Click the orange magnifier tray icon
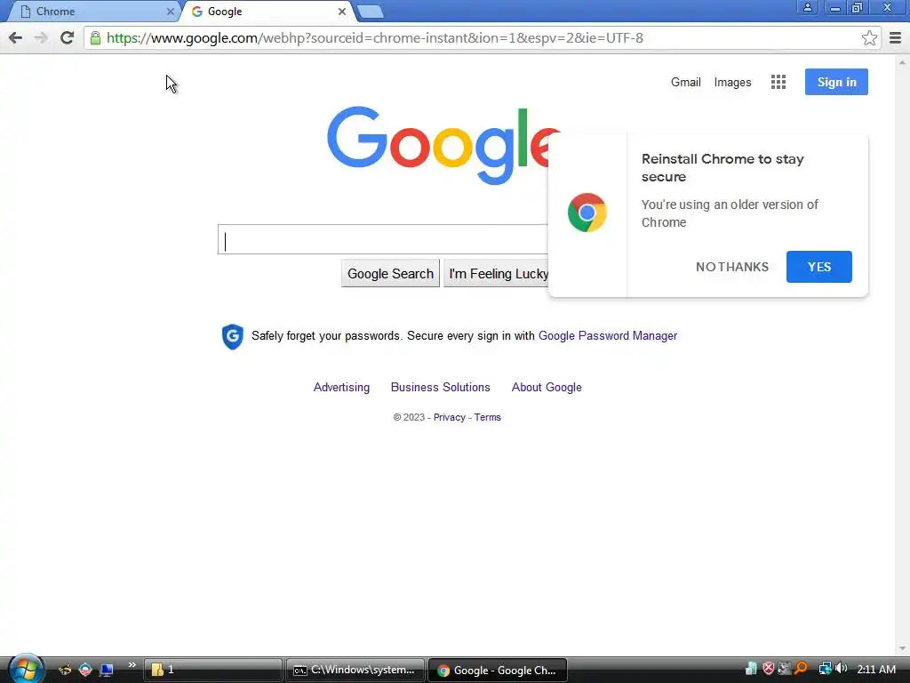 point(801,669)
